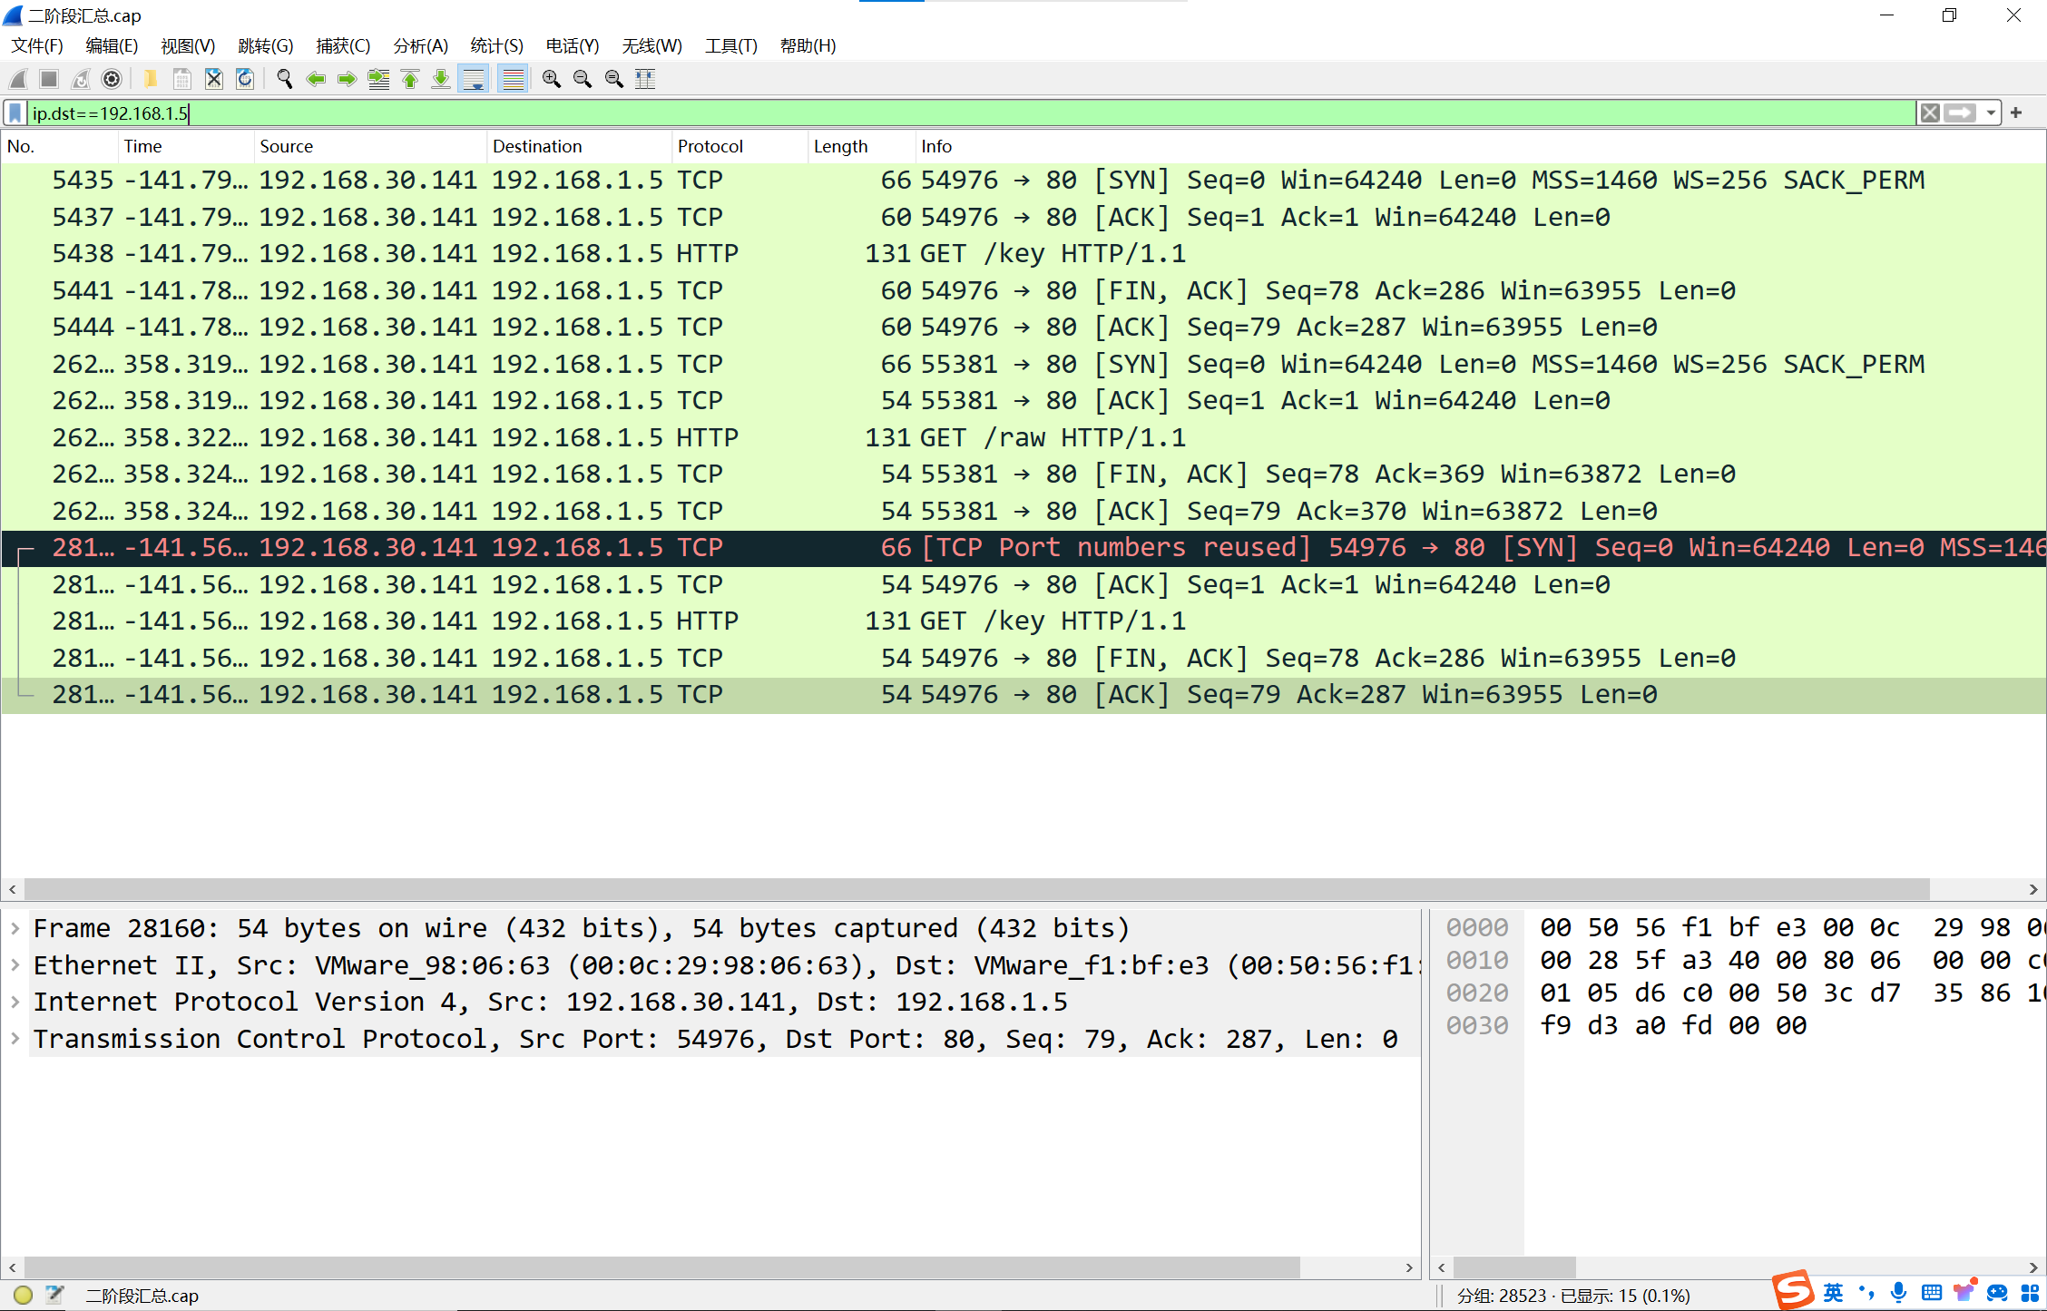Open the 分析(A) menu

point(420,46)
